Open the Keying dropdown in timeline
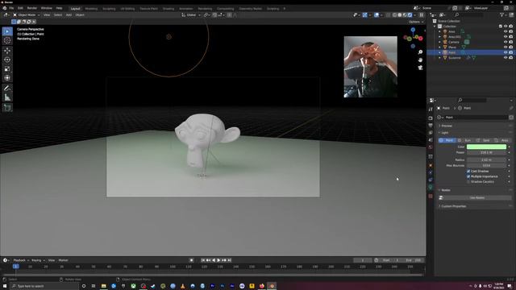Screen dimensions: 516x290 (x=38, y=260)
